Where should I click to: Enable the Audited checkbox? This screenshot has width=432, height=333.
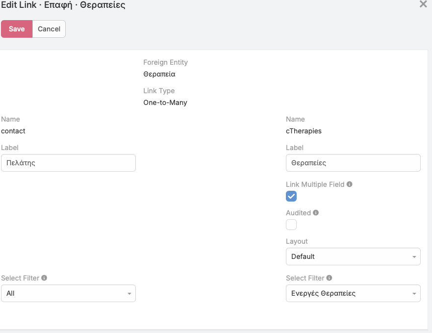pyautogui.click(x=291, y=225)
